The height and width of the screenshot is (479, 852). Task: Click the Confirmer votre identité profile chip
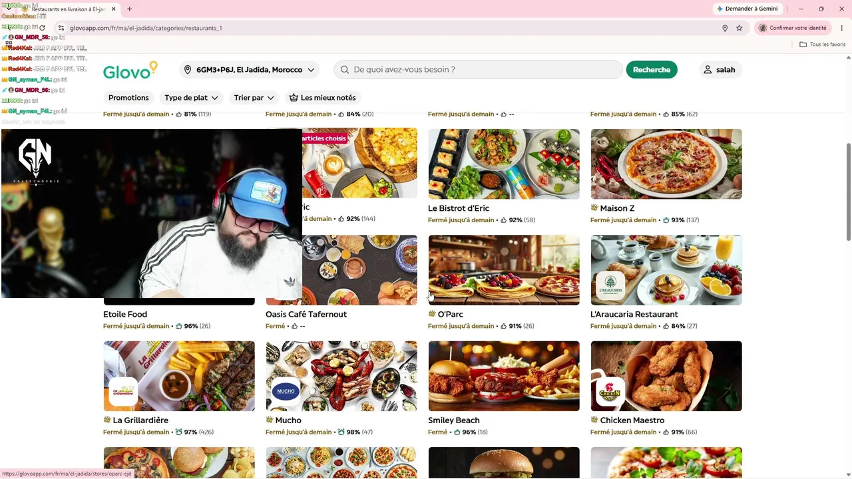[793, 28]
